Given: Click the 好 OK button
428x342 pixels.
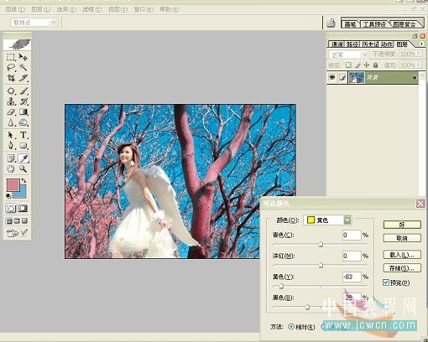Looking at the screenshot, I should click(402, 225).
